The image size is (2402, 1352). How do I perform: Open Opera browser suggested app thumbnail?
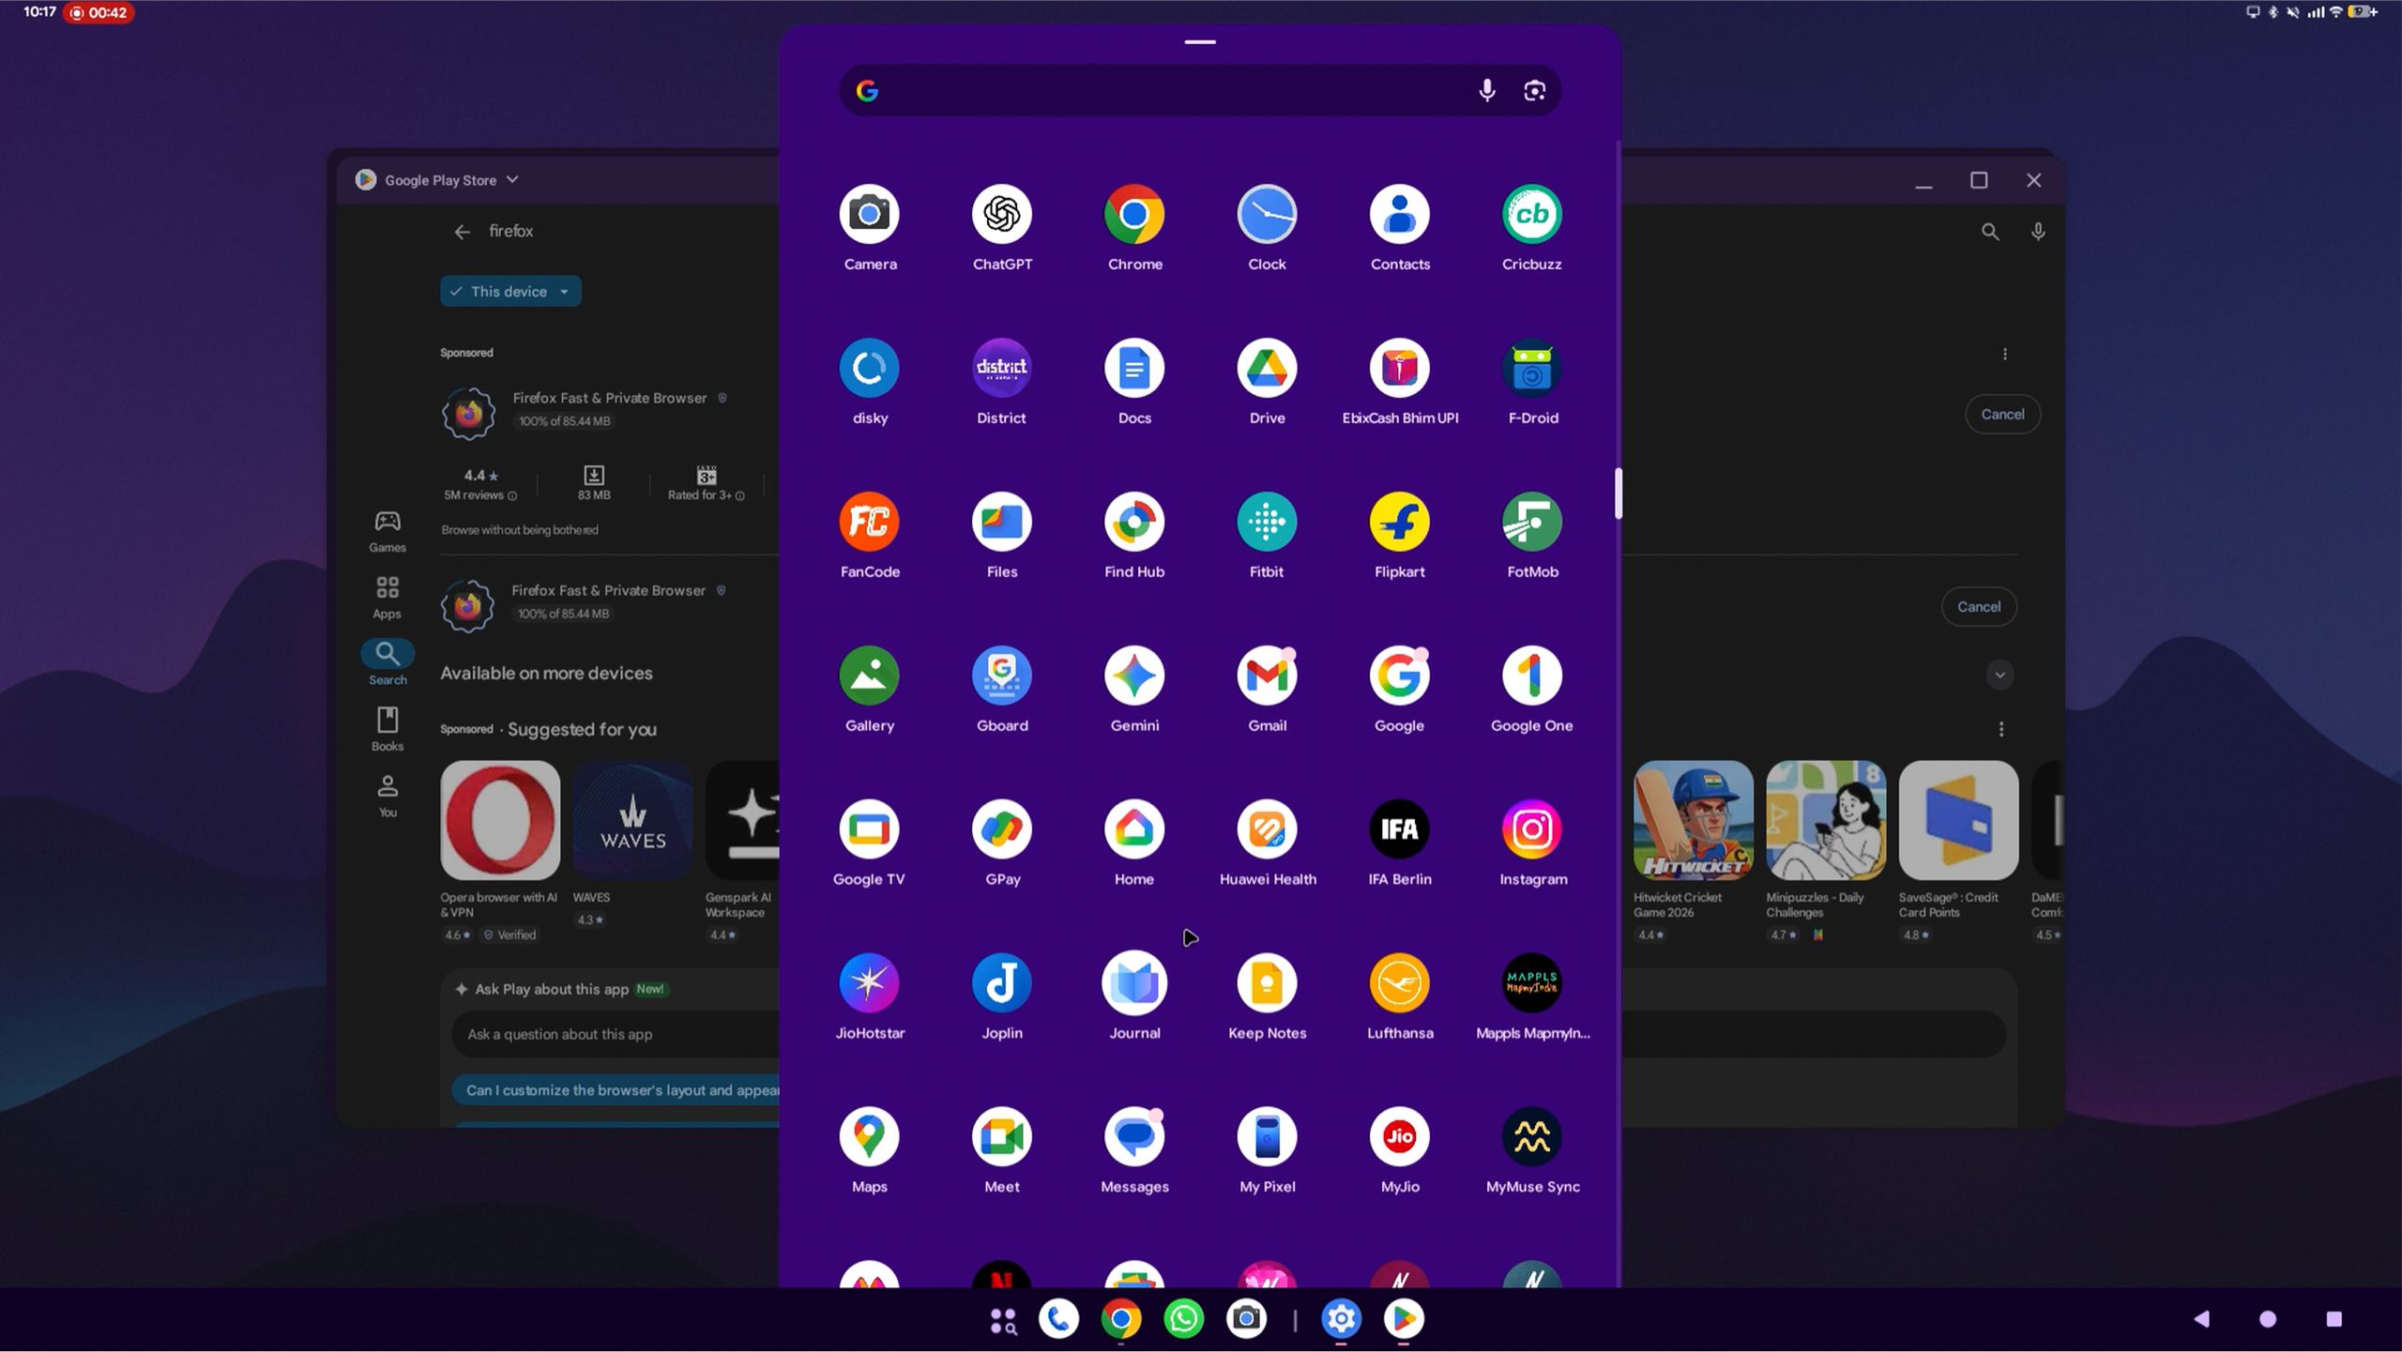pyautogui.click(x=500, y=820)
